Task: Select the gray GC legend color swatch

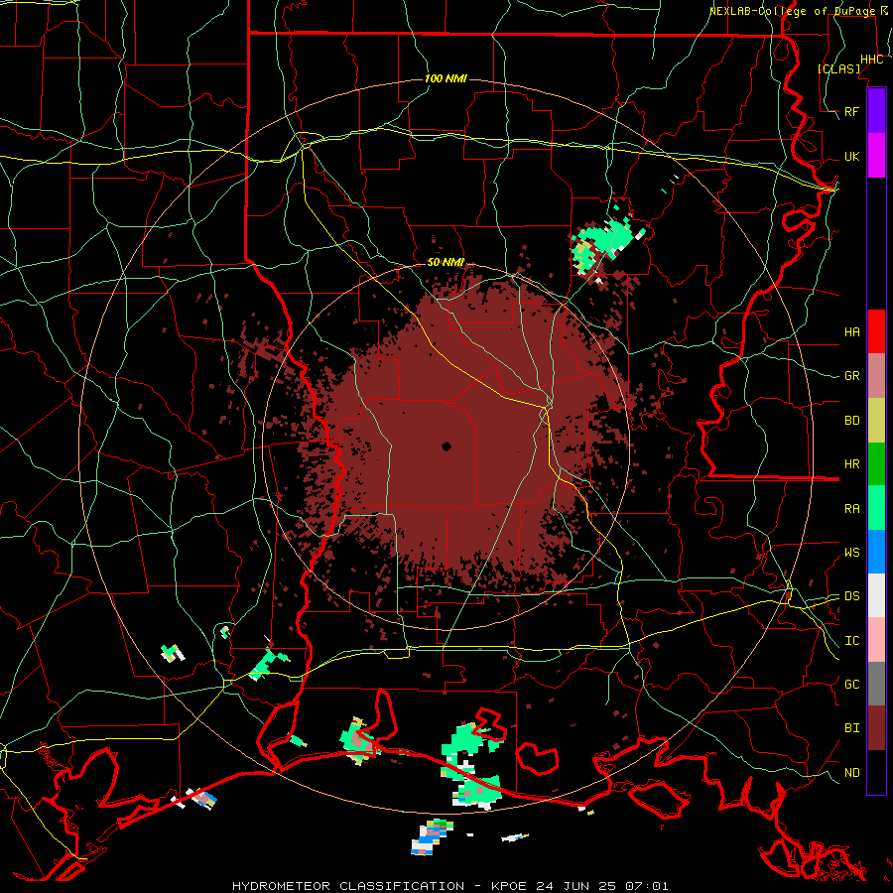Action: pyautogui.click(x=876, y=684)
